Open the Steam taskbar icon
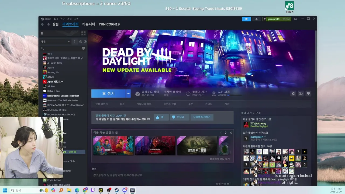345x194 pixels. 117,190
